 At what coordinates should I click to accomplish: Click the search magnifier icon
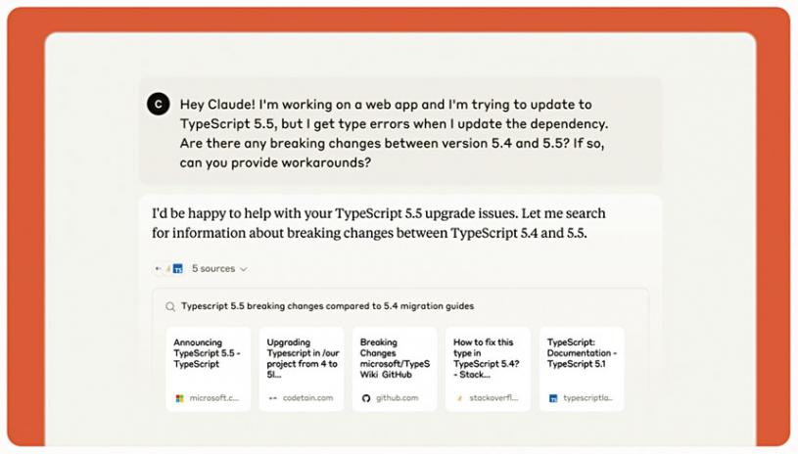click(x=170, y=306)
